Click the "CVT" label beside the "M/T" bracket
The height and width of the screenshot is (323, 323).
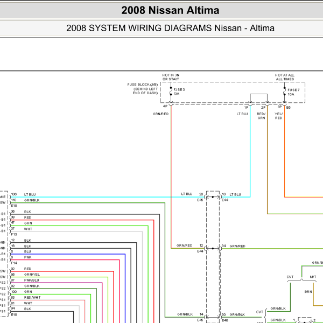point(290,277)
